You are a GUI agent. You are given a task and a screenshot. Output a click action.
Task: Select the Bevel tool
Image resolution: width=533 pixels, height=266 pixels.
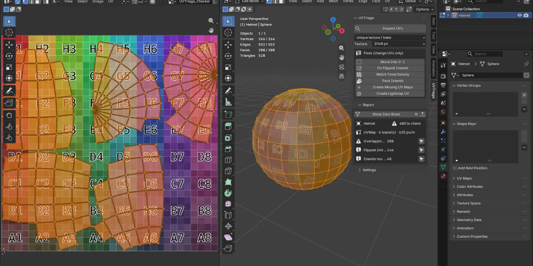(228, 149)
